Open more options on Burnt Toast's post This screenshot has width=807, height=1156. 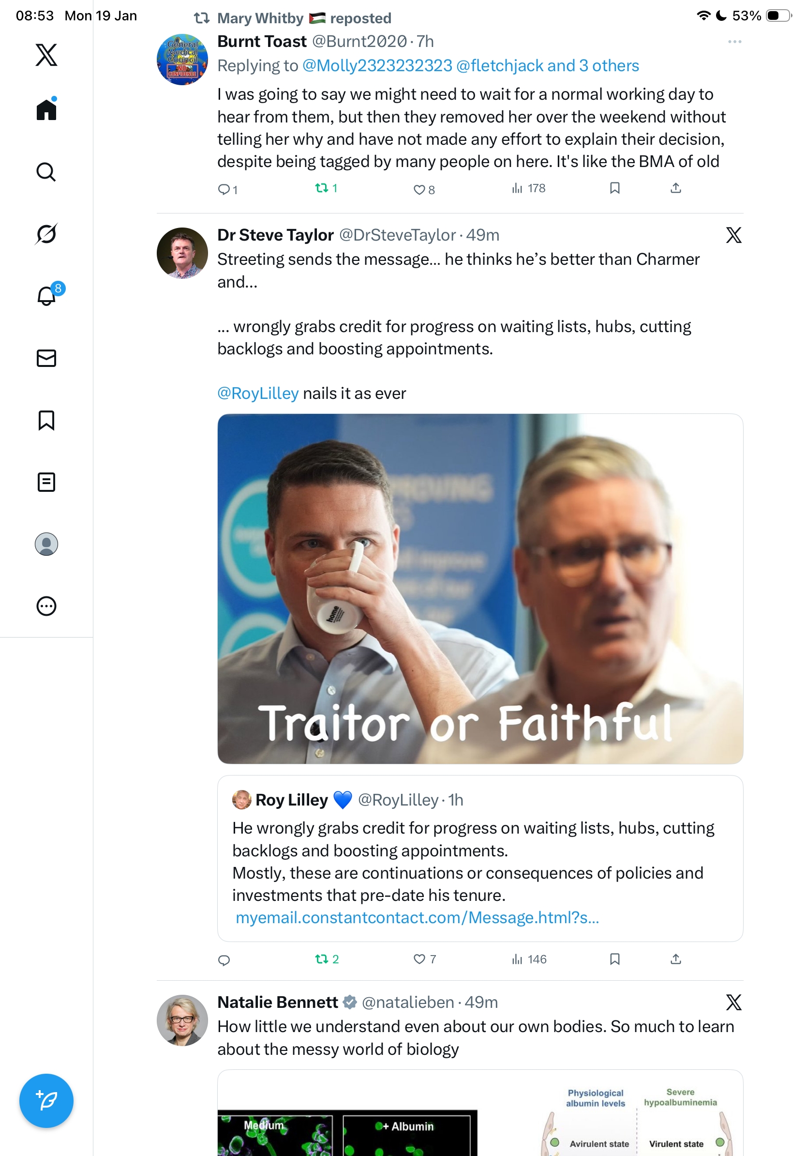[x=734, y=42]
